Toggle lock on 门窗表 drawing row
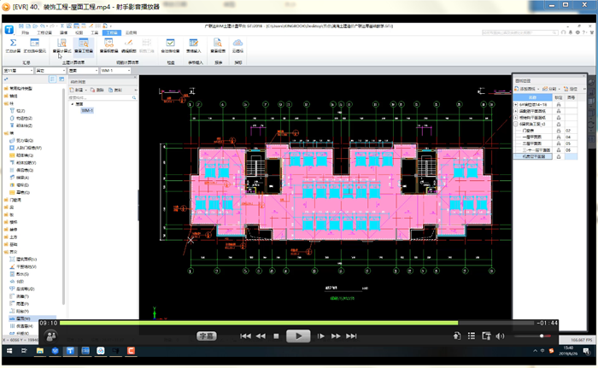Image resolution: width=598 pixels, height=368 pixels. click(x=559, y=131)
